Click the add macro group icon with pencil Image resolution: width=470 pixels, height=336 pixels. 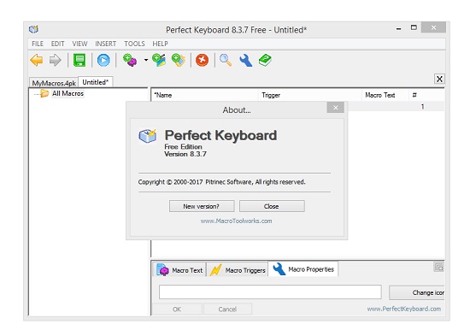159,60
